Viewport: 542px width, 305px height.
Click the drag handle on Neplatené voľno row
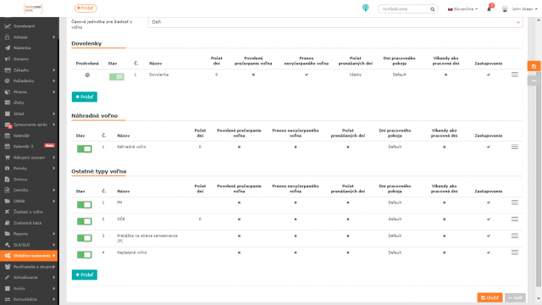515,252
